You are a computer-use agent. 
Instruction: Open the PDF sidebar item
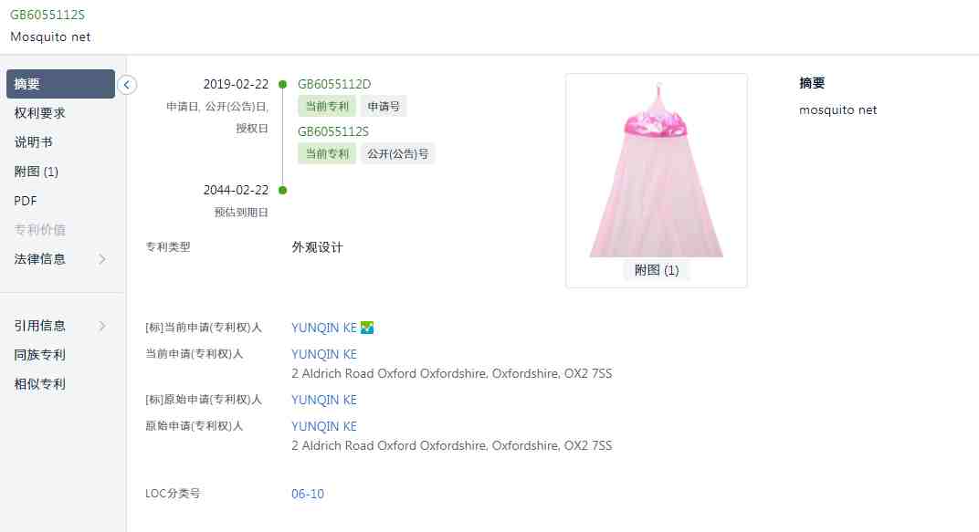[x=26, y=201]
